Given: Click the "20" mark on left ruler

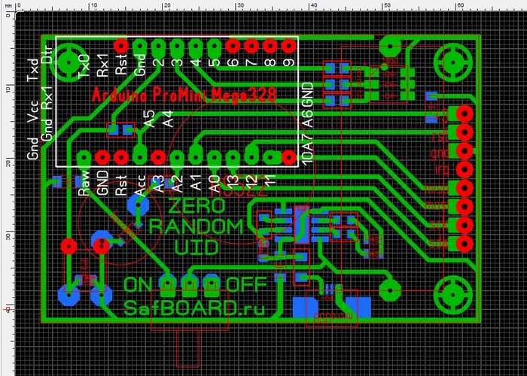Looking at the screenshot, I should tap(8, 164).
